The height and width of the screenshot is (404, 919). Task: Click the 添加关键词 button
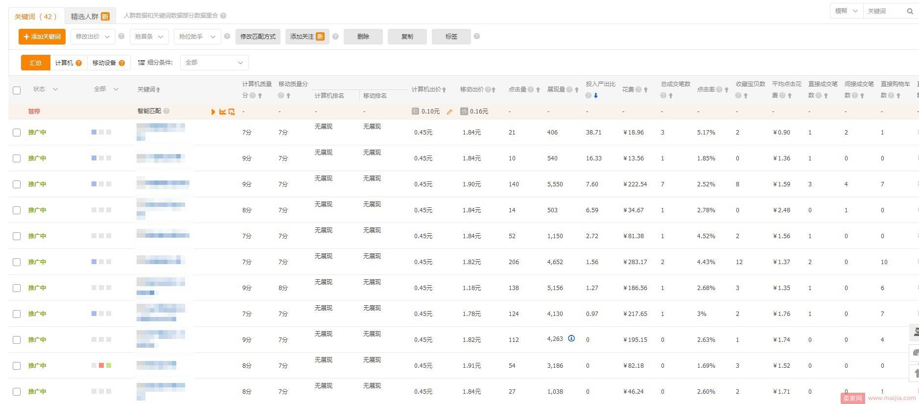pos(42,37)
